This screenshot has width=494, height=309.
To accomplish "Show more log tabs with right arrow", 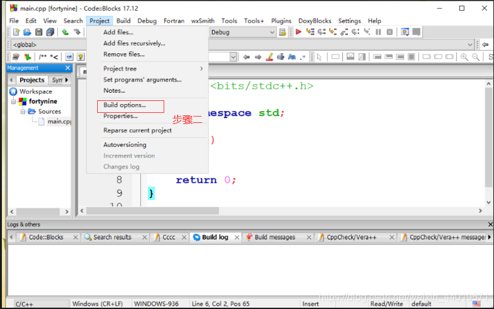I will (489, 237).
